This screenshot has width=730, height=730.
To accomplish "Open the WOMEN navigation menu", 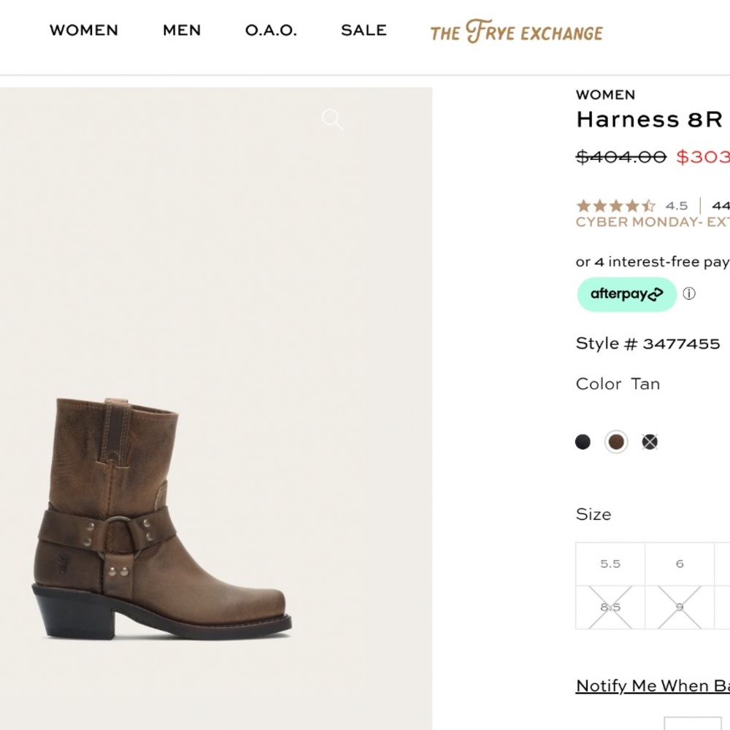I will [84, 30].
